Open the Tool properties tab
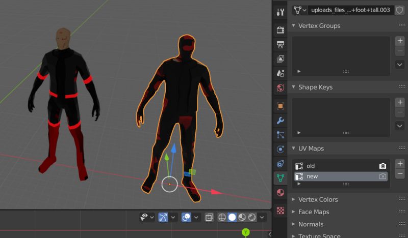The image size is (408, 238). [280, 12]
